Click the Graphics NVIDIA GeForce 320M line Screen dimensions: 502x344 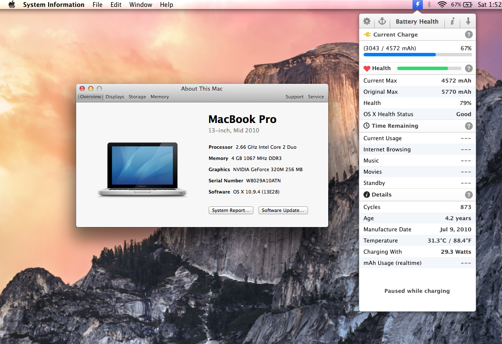pos(256,169)
